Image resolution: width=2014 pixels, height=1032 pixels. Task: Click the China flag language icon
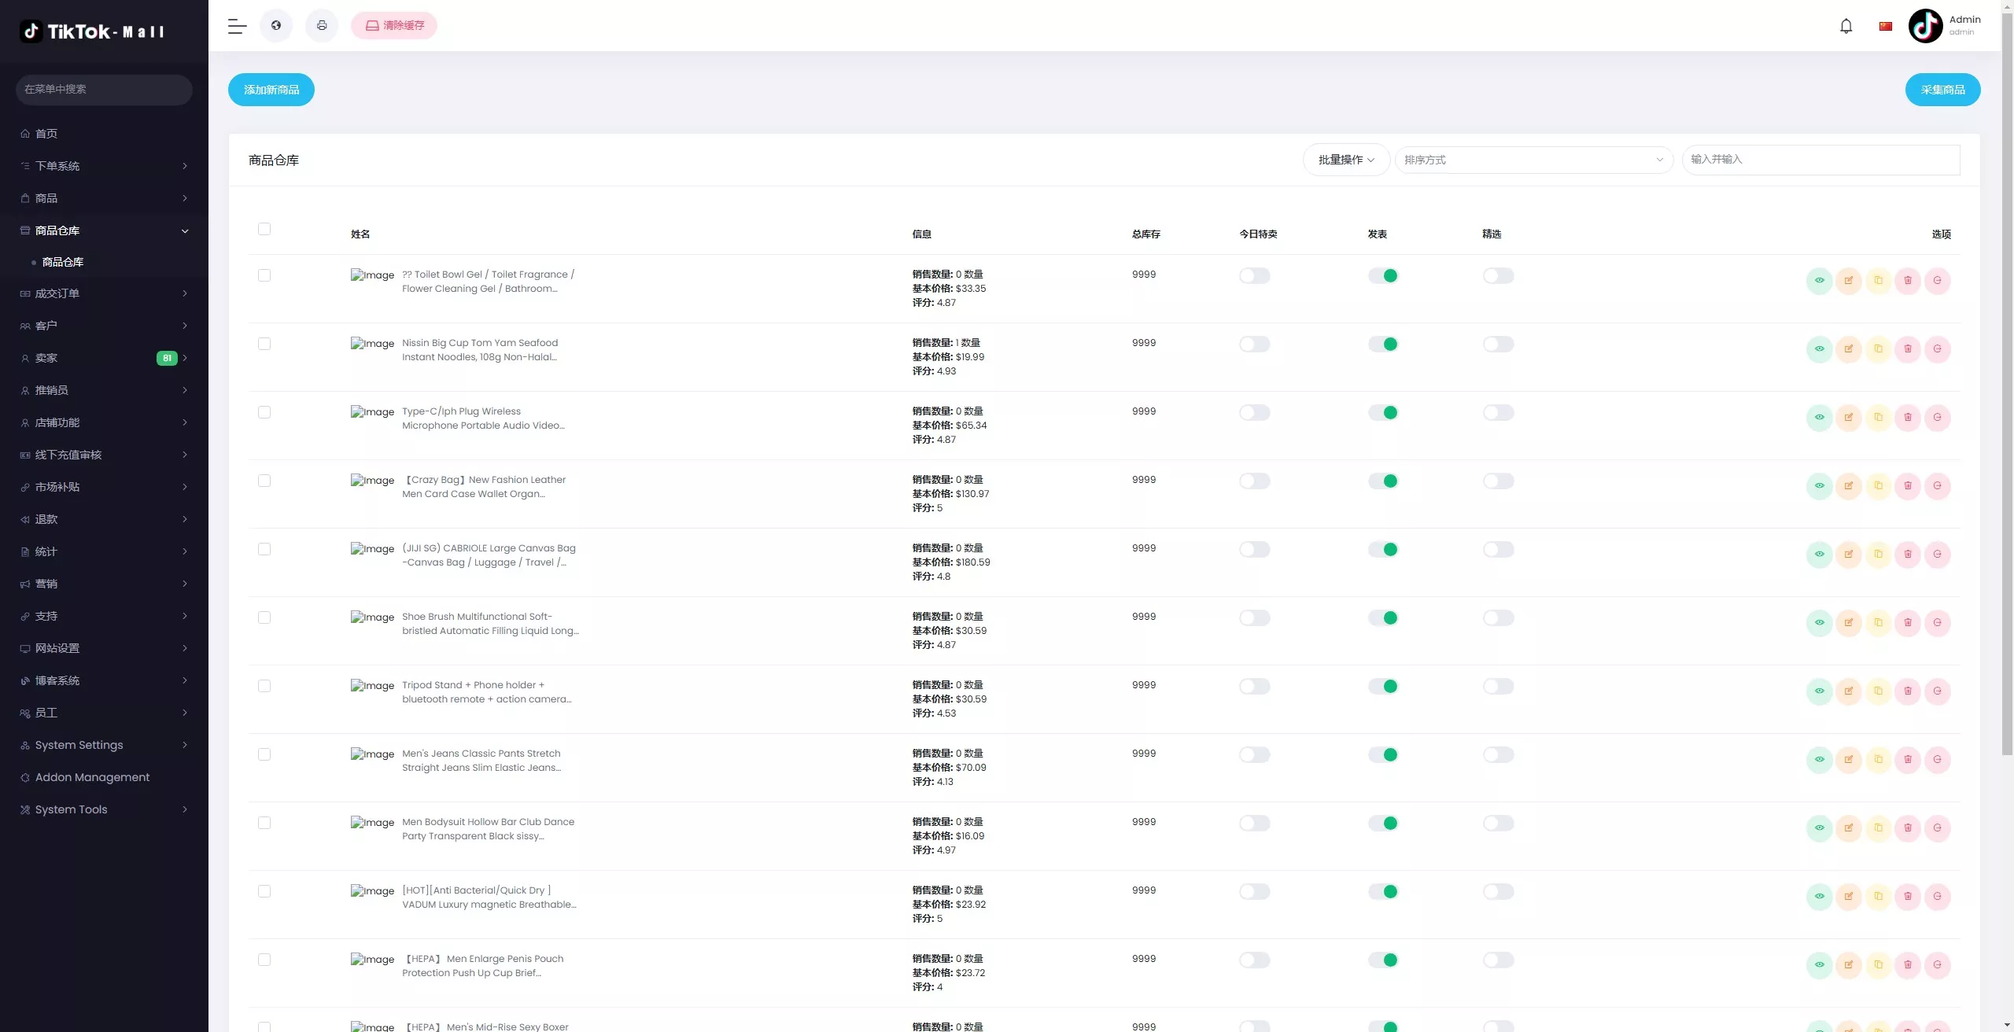click(x=1886, y=26)
